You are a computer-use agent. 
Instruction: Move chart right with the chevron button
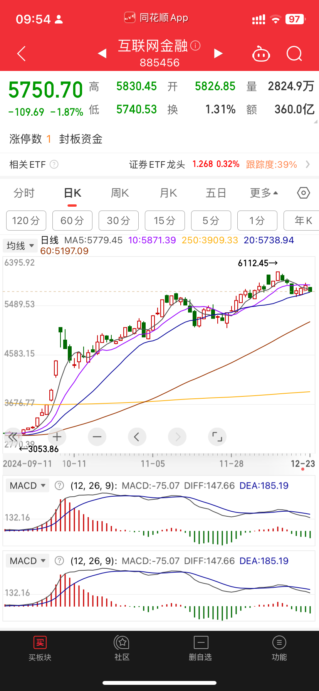click(x=177, y=437)
